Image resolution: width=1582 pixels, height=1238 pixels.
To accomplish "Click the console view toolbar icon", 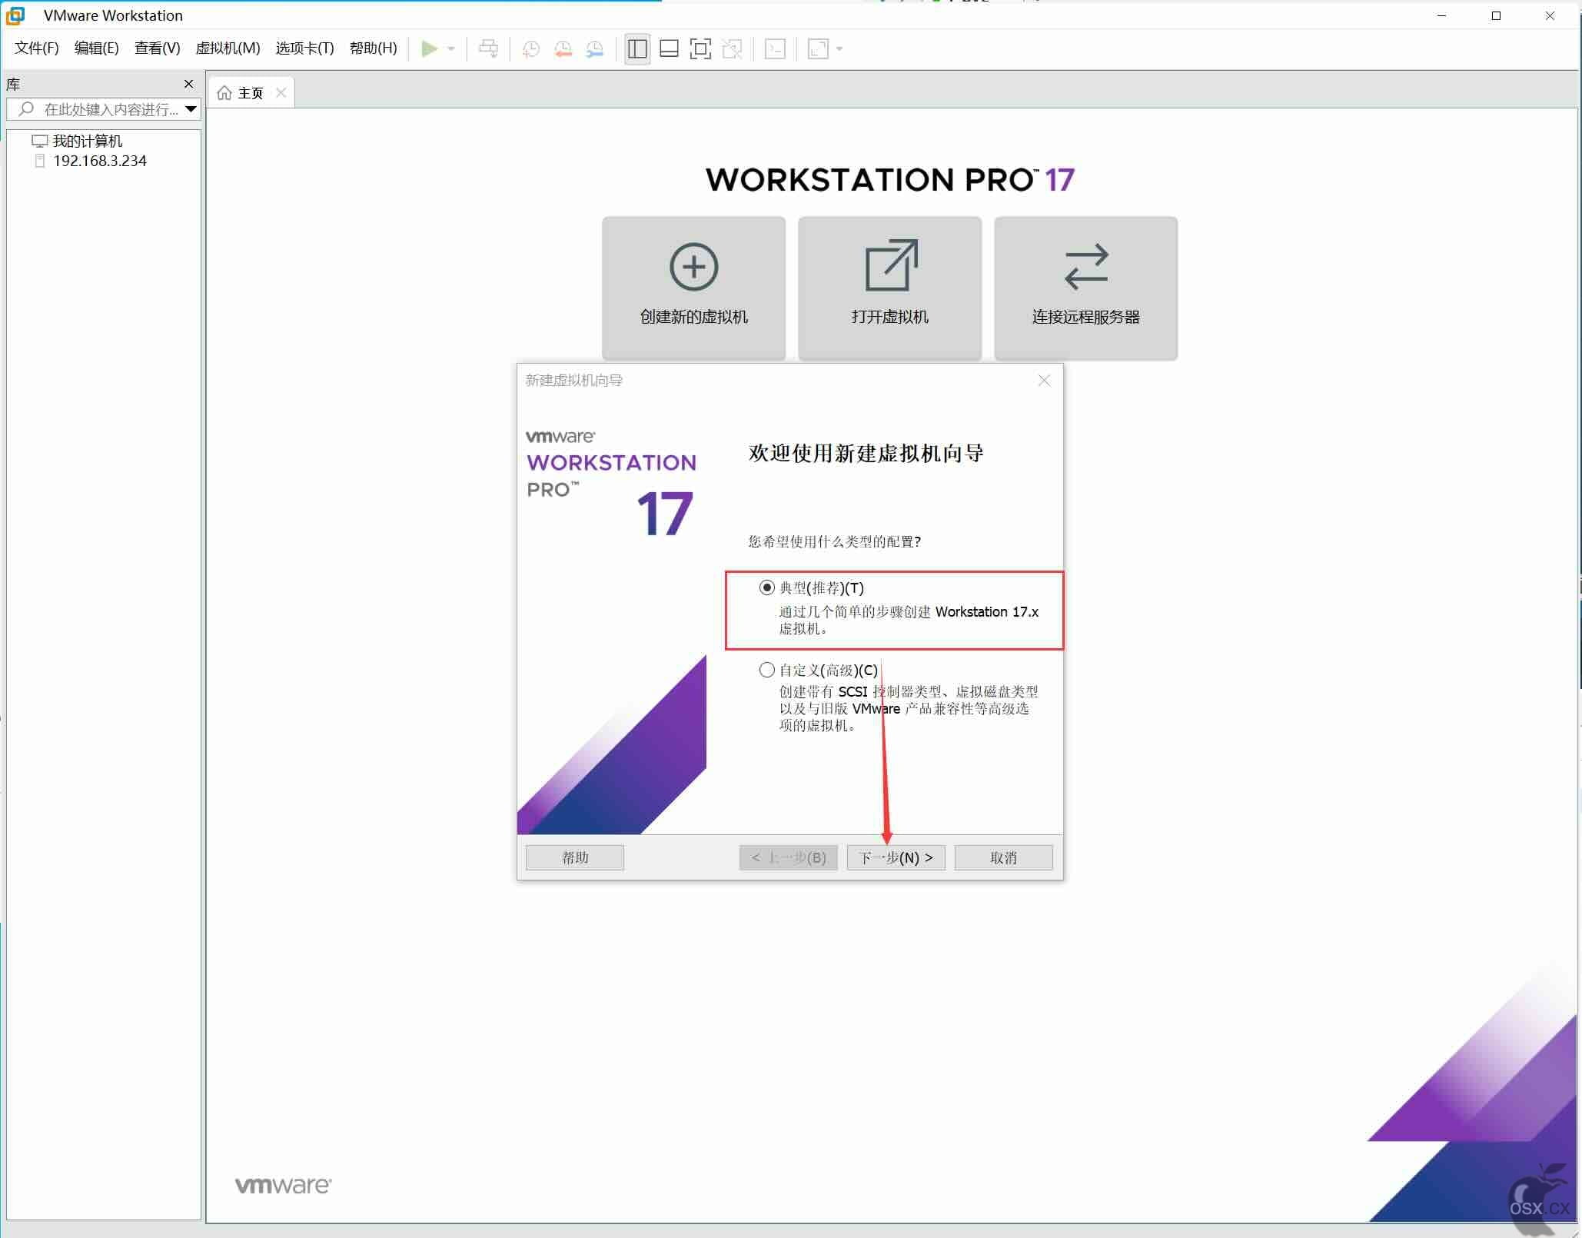I will [775, 49].
